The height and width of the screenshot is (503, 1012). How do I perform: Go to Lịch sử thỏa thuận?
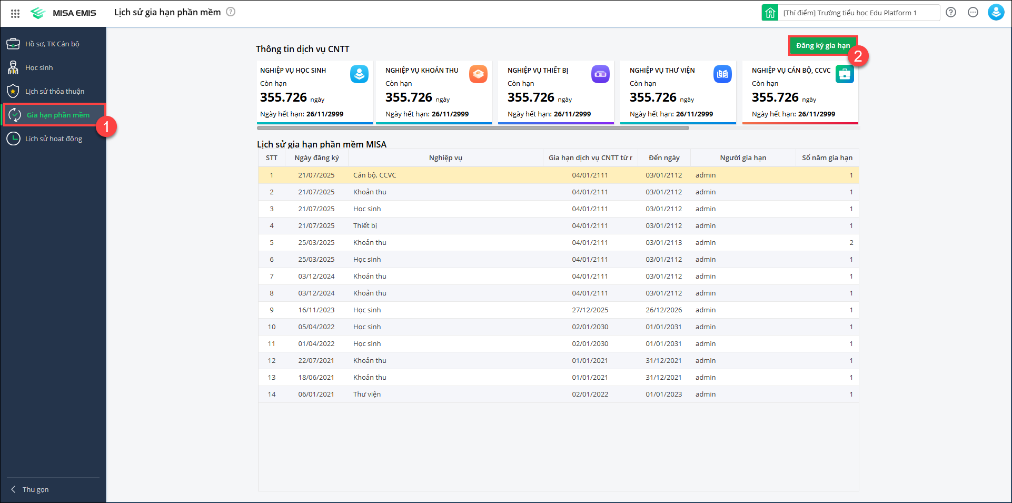pyautogui.click(x=54, y=91)
